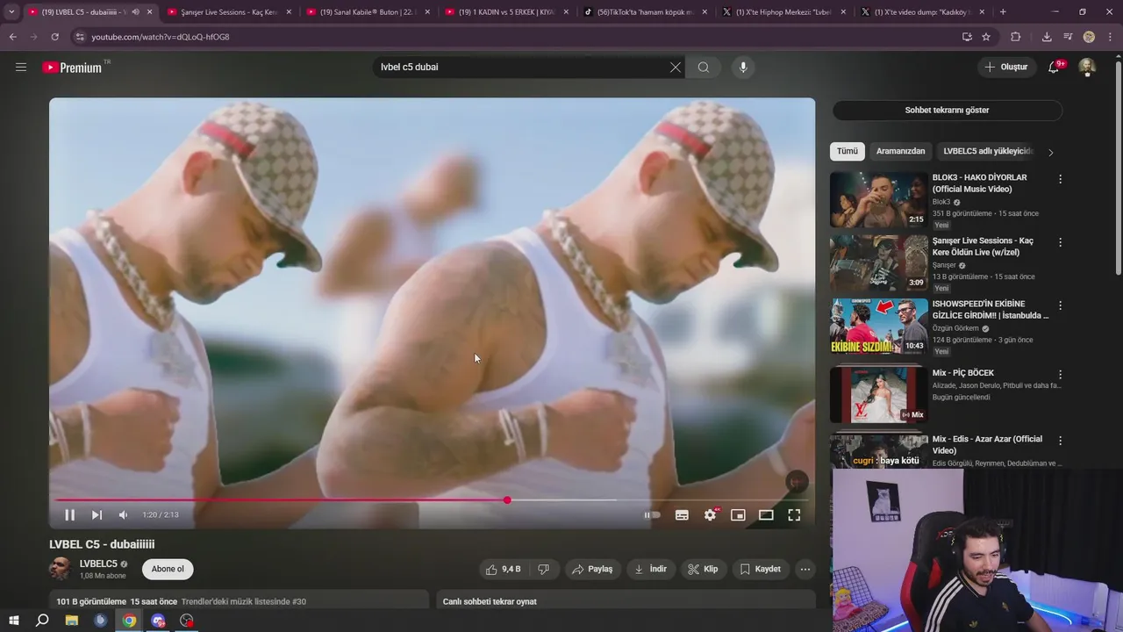Click the progress bar scrubber handle

(x=507, y=500)
